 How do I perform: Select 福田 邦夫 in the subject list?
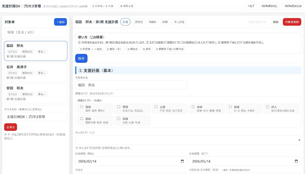tap(36, 51)
